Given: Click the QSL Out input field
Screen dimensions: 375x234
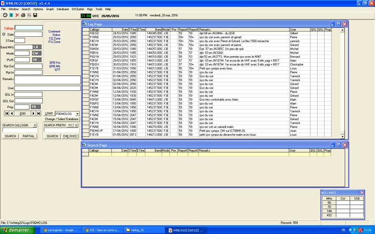Looking at the screenshot, I should click(x=28, y=101).
